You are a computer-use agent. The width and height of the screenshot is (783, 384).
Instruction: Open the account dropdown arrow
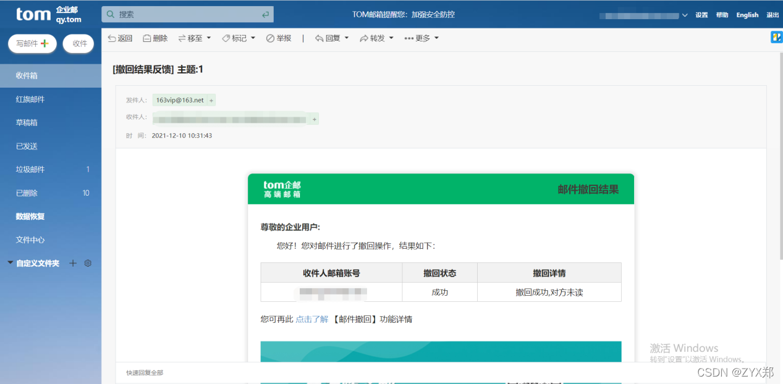pos(685,15)
